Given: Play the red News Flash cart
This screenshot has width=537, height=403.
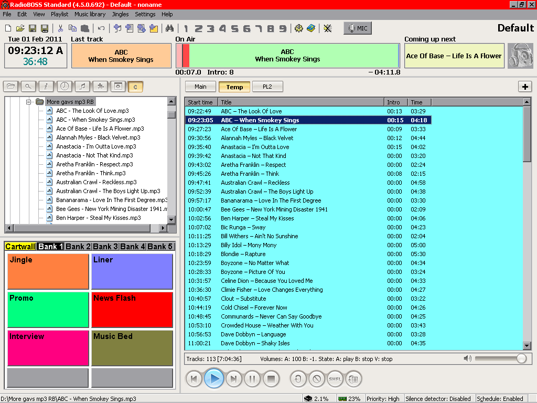Looking at the screenshot, I should point(132,310).
